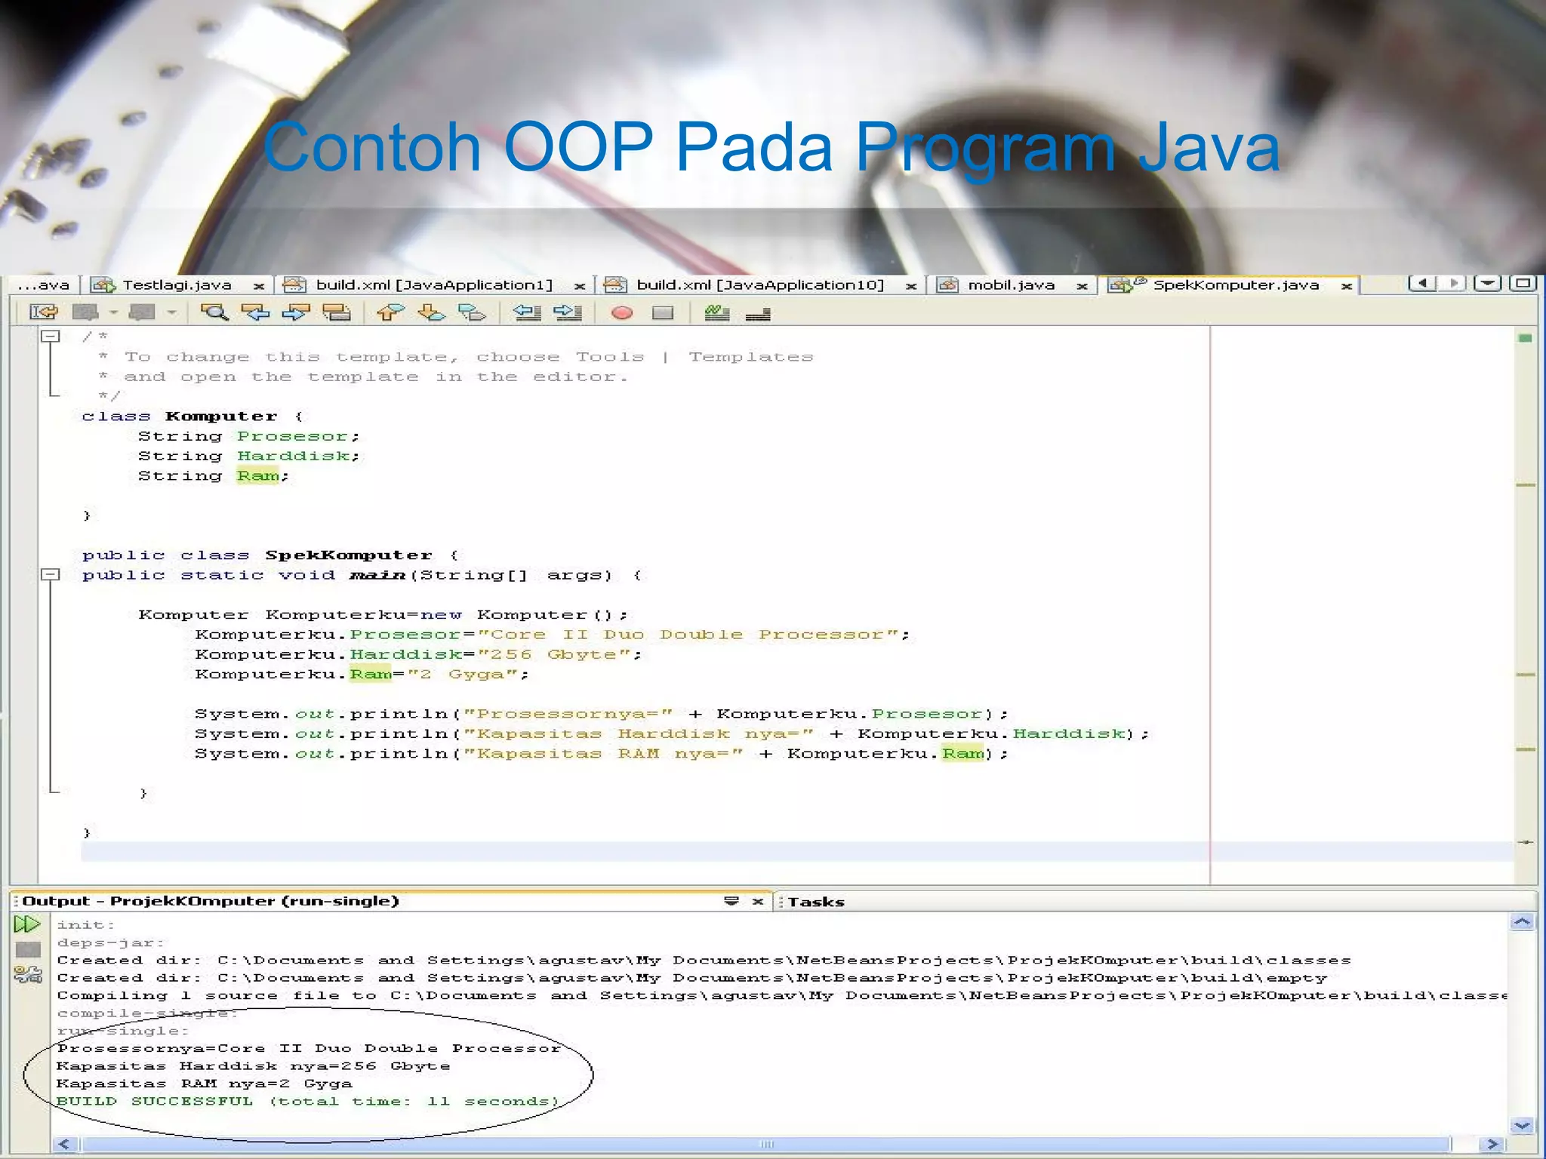Jump to Next Bookmark icon
This screenshot has height=1159, width=1546.
point(431,312)
